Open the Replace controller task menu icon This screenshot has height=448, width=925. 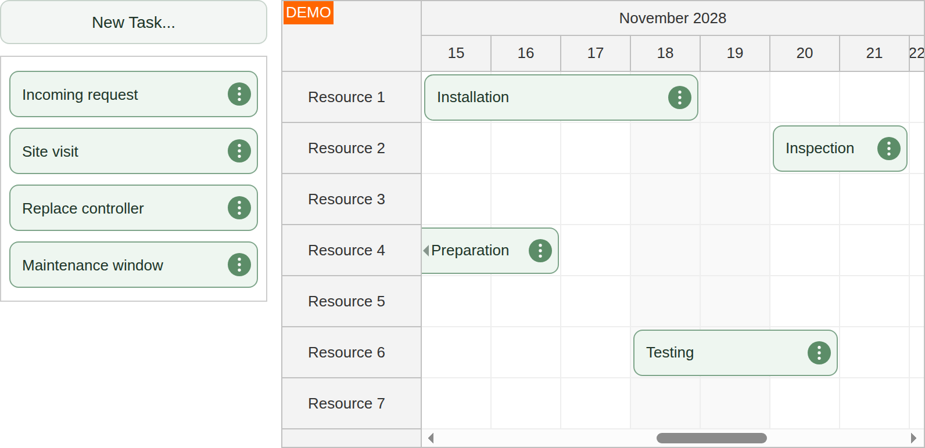[239, 208]
